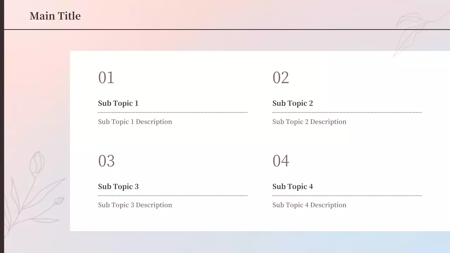Click the dotted line under Sub Topic 4
The height and width of the screenshot is (253, 450).
pos(347,196)
